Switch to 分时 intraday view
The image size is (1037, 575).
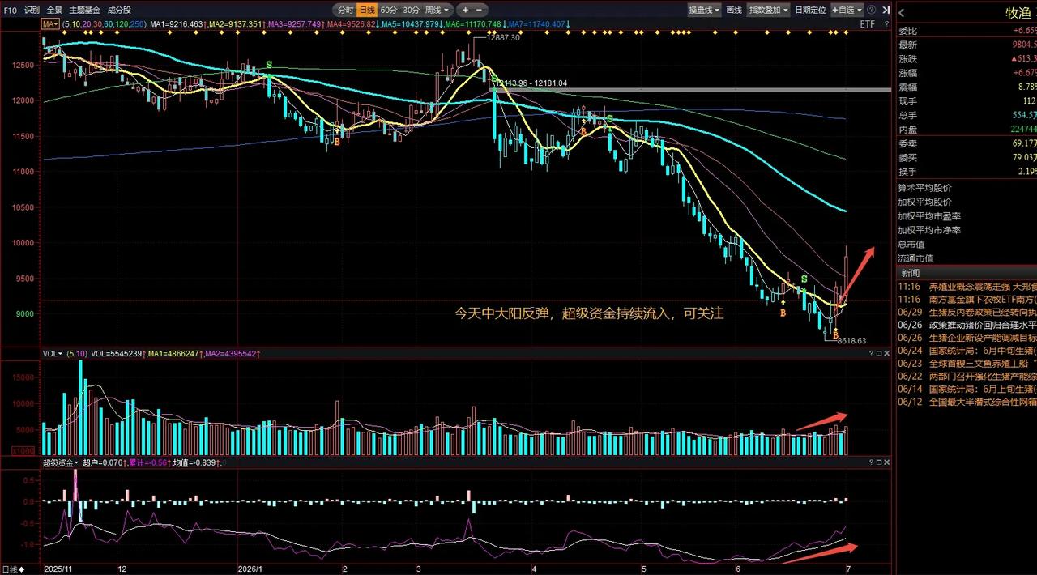[345, 10]
